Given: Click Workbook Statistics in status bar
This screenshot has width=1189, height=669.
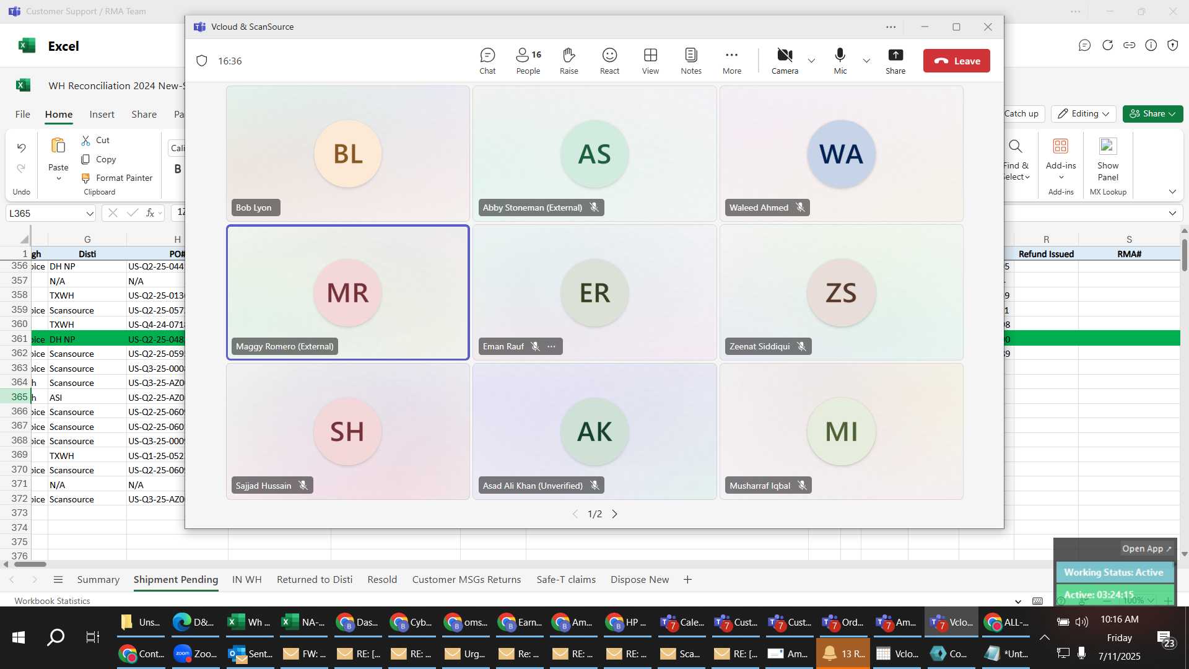Looking at the screenshot, I should pyautogui.click(x=52, y=601).
